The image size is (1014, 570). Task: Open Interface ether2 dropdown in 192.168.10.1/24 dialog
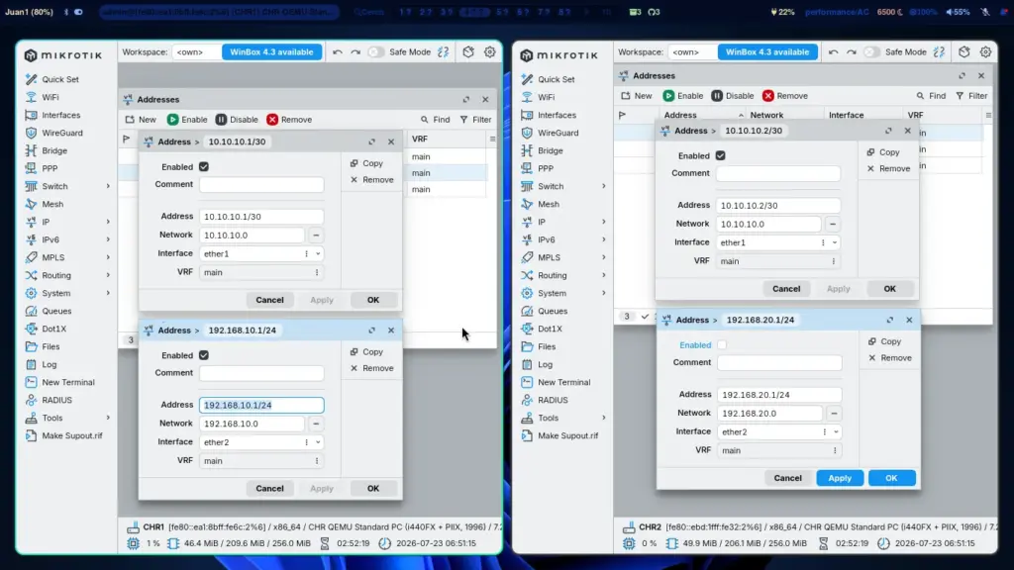318,442
